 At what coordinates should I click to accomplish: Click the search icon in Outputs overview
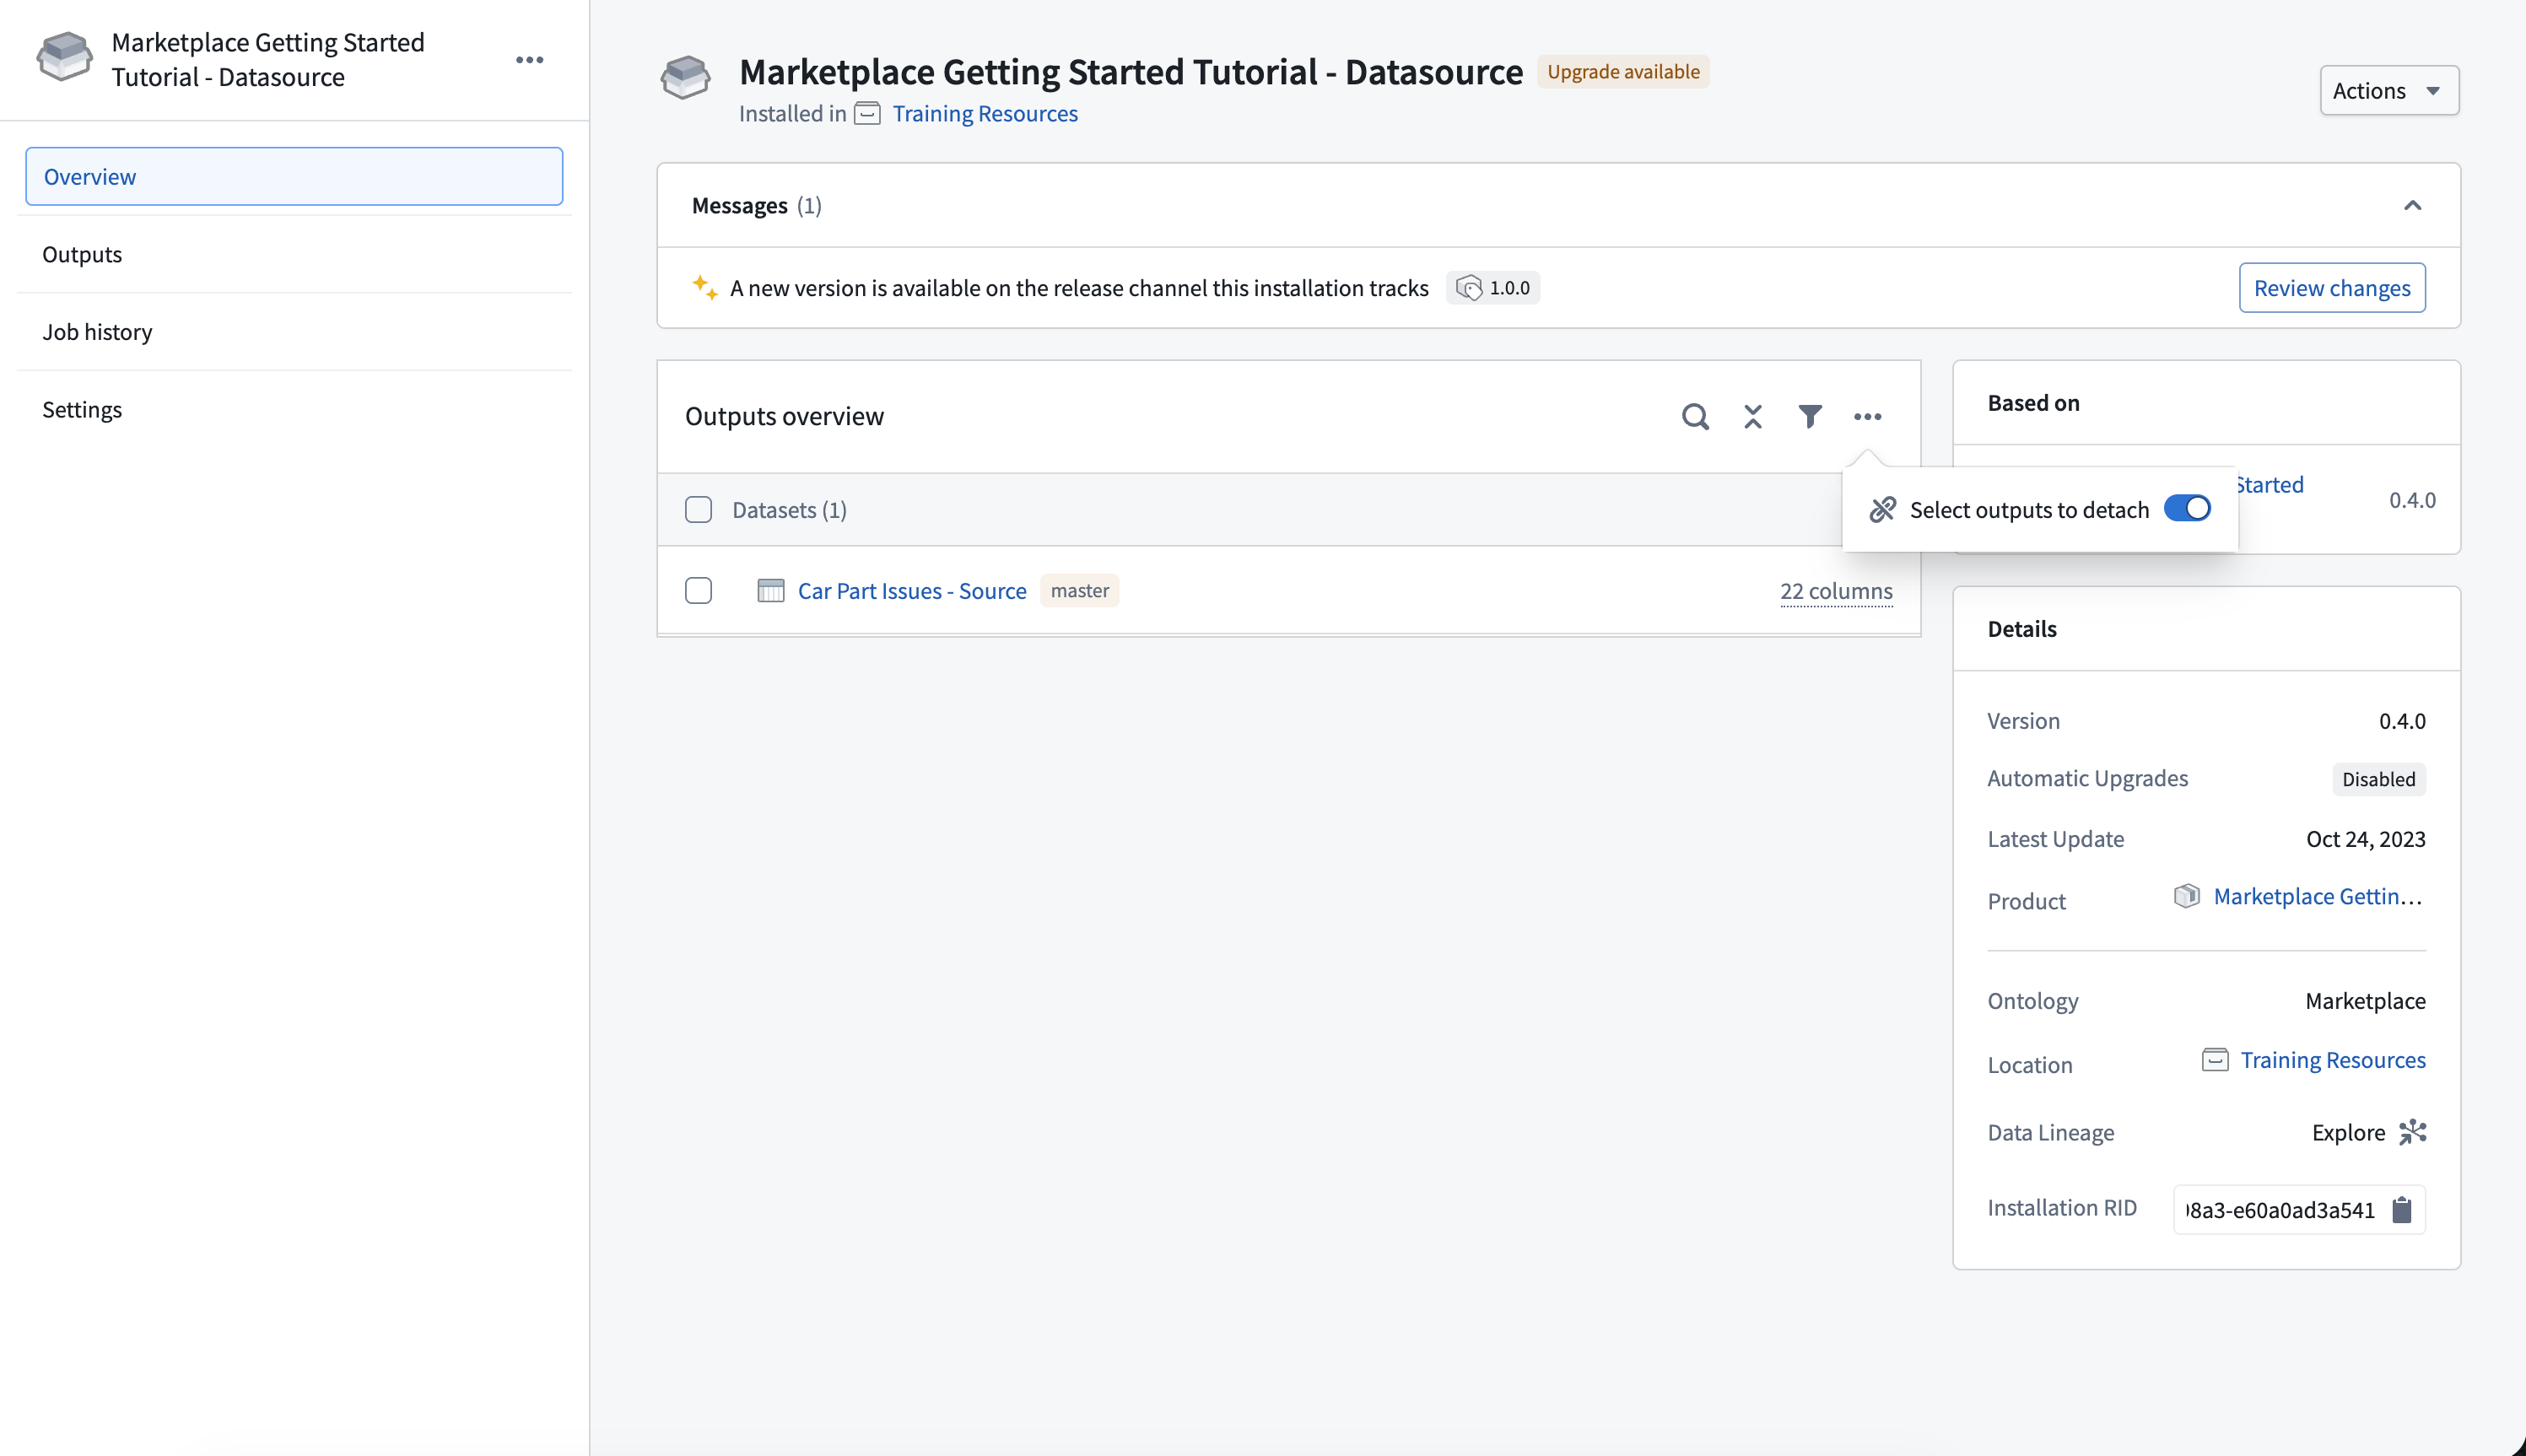pyautogui.click(x=1695, y=416)
